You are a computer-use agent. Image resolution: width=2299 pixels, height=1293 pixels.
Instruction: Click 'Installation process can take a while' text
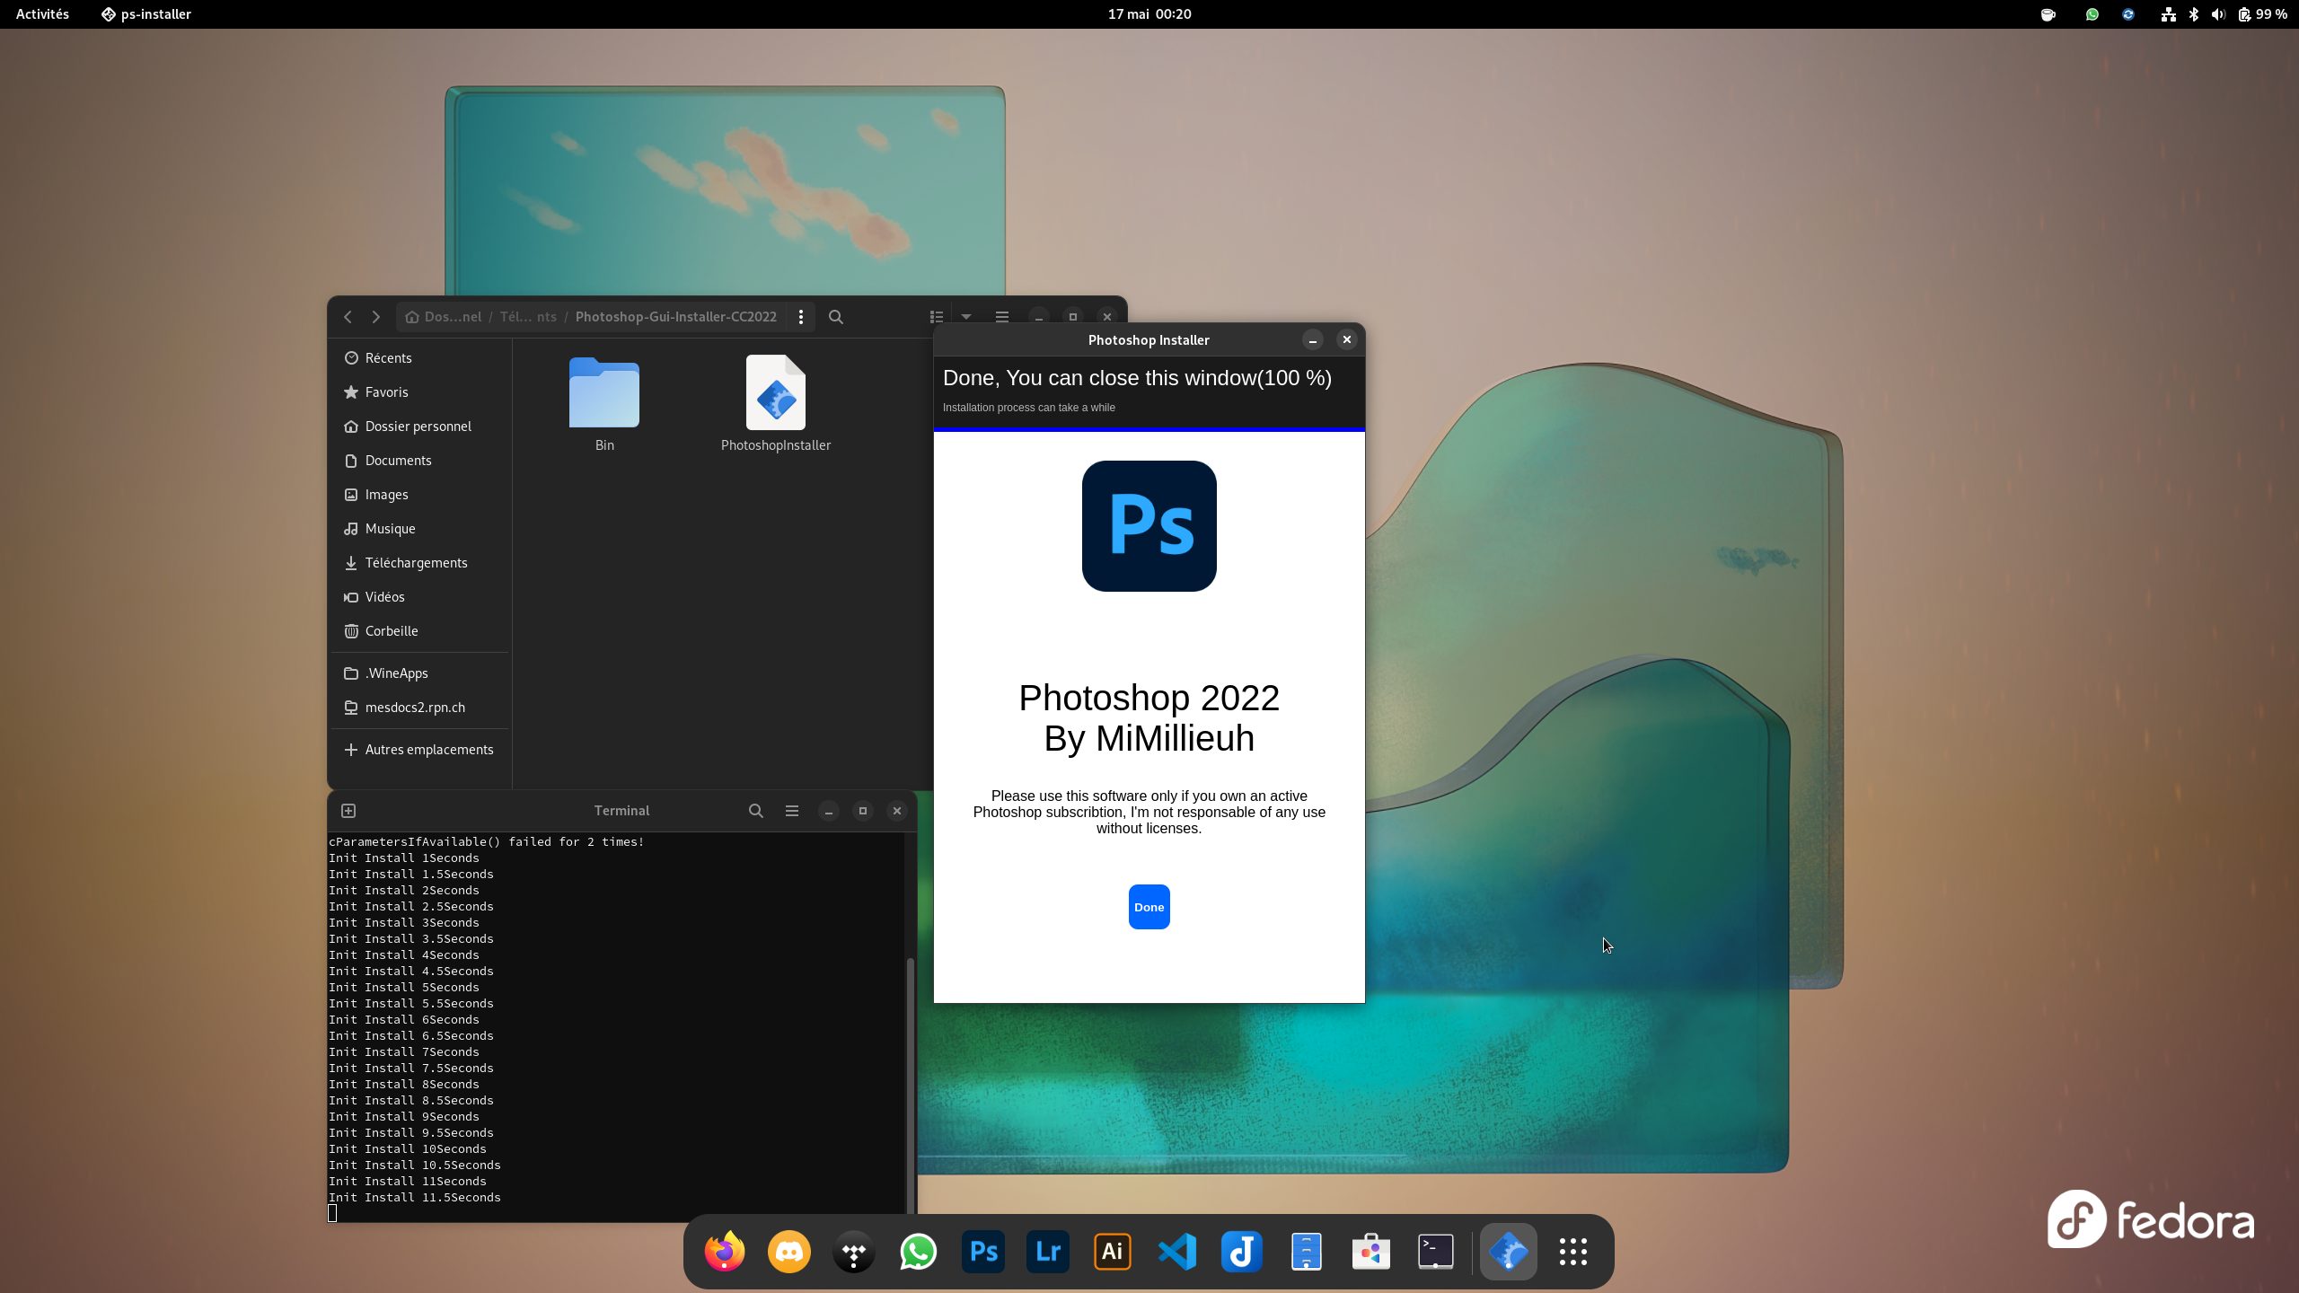pyautogui.click(x=1029, y=408)
